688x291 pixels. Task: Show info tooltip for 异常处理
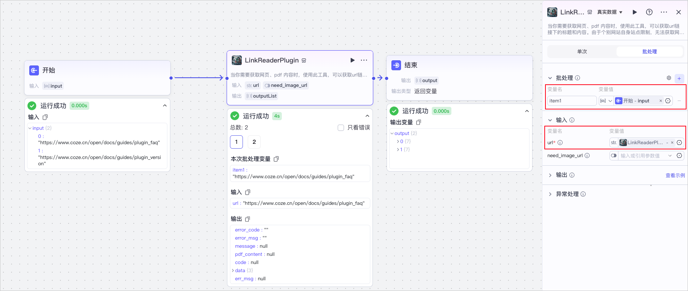click(x=583, y=194)
